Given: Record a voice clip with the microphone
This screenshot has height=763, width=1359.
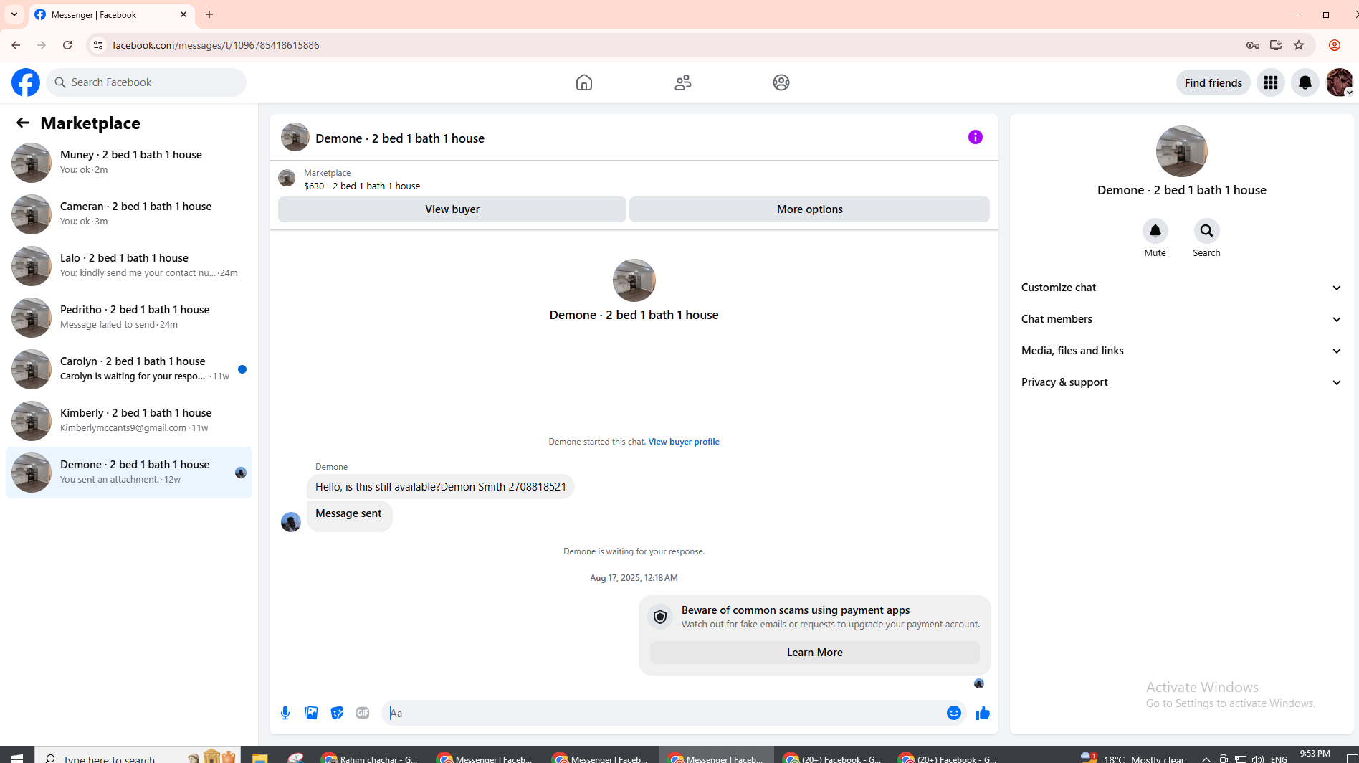Looking at the screenshot, I should (x=285, y=713).
